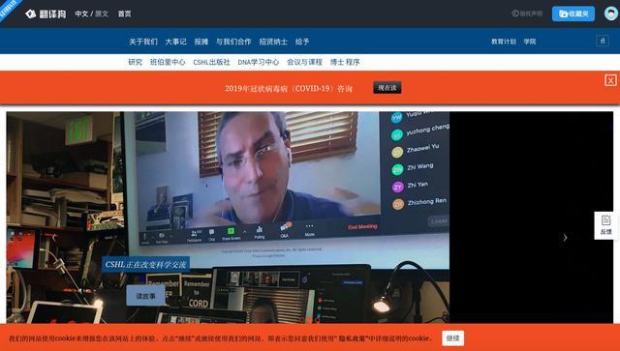Select the CSHL出版社 navigation tab
The height and width of the screenshot is (351, 620).
tap(211, 62)
